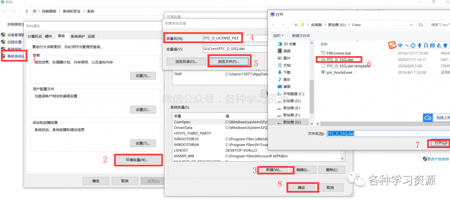
Task: Click the Sogou S logo icon
Action: 392,45
